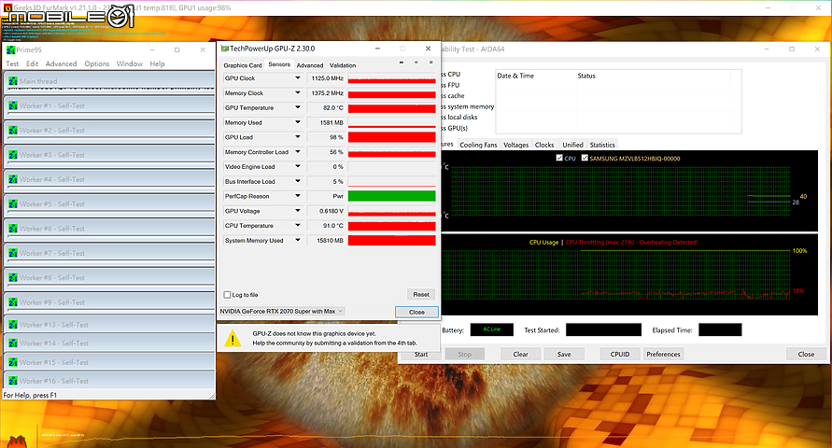This screenshot has height=448, width=832.
Task: Click the FurMark title bar app icon
Action: 7,8
